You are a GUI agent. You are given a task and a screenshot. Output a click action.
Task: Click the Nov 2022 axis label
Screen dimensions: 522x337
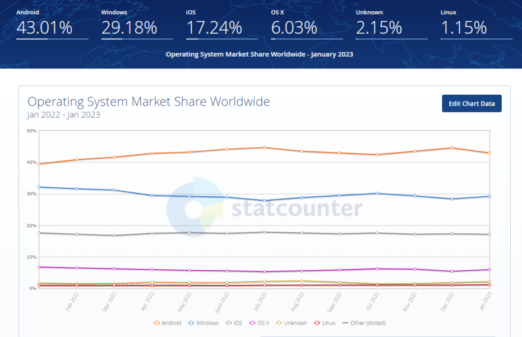[410, 301]
